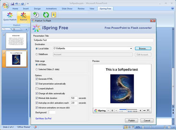Screen dimensions: 176x130
Task: Redo with the quick access toolbar icon
Action: tap(23, 4)
